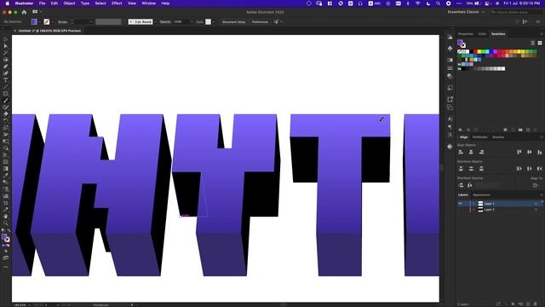Switch to the Properties panel tab
This screenshot has height=307, width=545.
[x=466, y=34]
